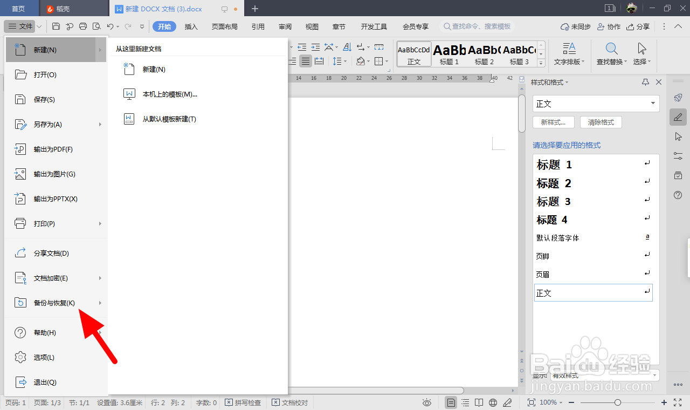Click the Redo arrow icon

[128, 26]
